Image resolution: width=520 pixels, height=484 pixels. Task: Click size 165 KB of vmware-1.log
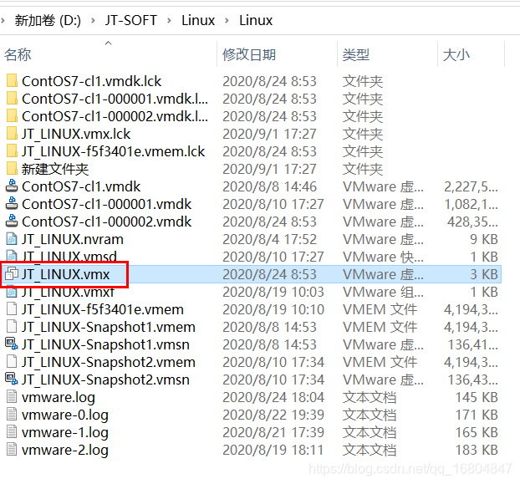pyautogui.click(x=477, y=432)
